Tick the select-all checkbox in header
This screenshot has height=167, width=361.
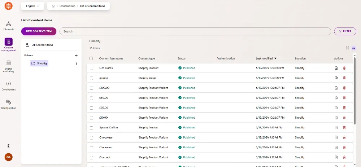pyautogui.click(x=91, y=58)
